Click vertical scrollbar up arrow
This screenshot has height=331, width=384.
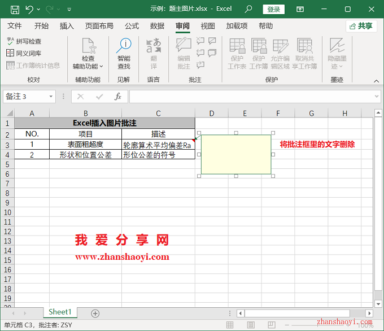click(378, 113)
